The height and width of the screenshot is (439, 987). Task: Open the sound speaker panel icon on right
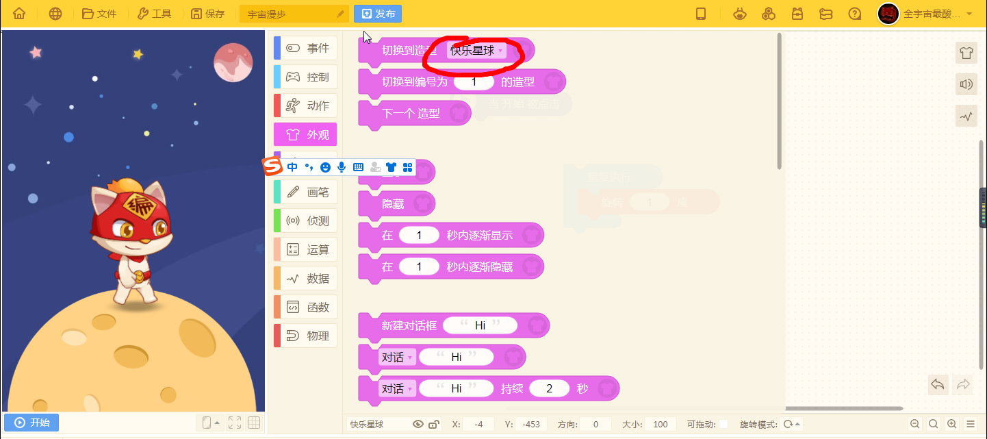(966, 84)
